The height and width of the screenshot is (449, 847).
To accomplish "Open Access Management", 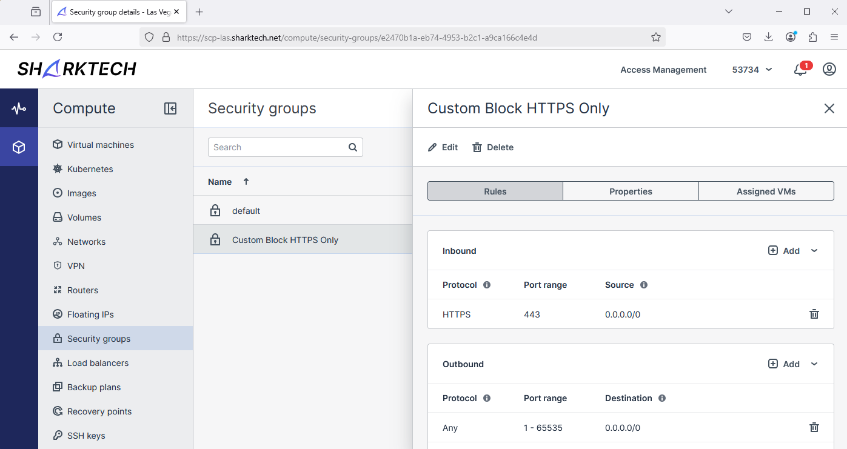I will [x=663, y=70].
